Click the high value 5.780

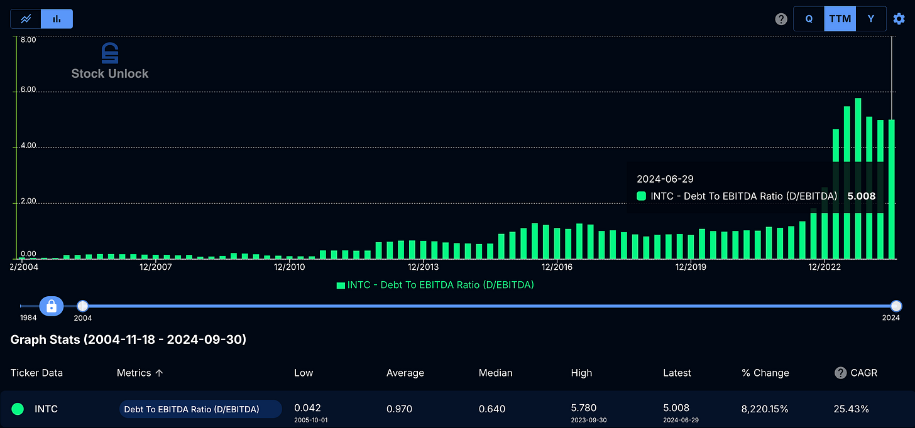[x=584, y=408]
